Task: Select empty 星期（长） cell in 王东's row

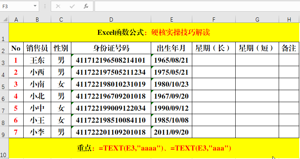Action: (214, 60)
